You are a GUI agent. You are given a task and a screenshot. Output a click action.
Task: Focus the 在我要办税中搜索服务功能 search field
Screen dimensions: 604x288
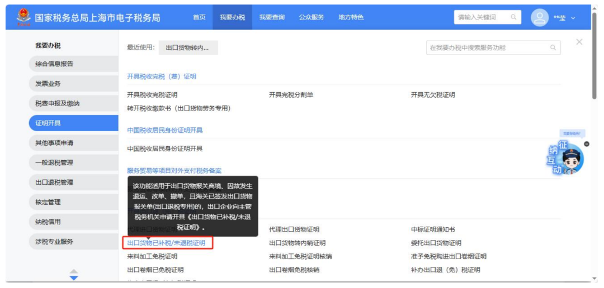[487, 48]
